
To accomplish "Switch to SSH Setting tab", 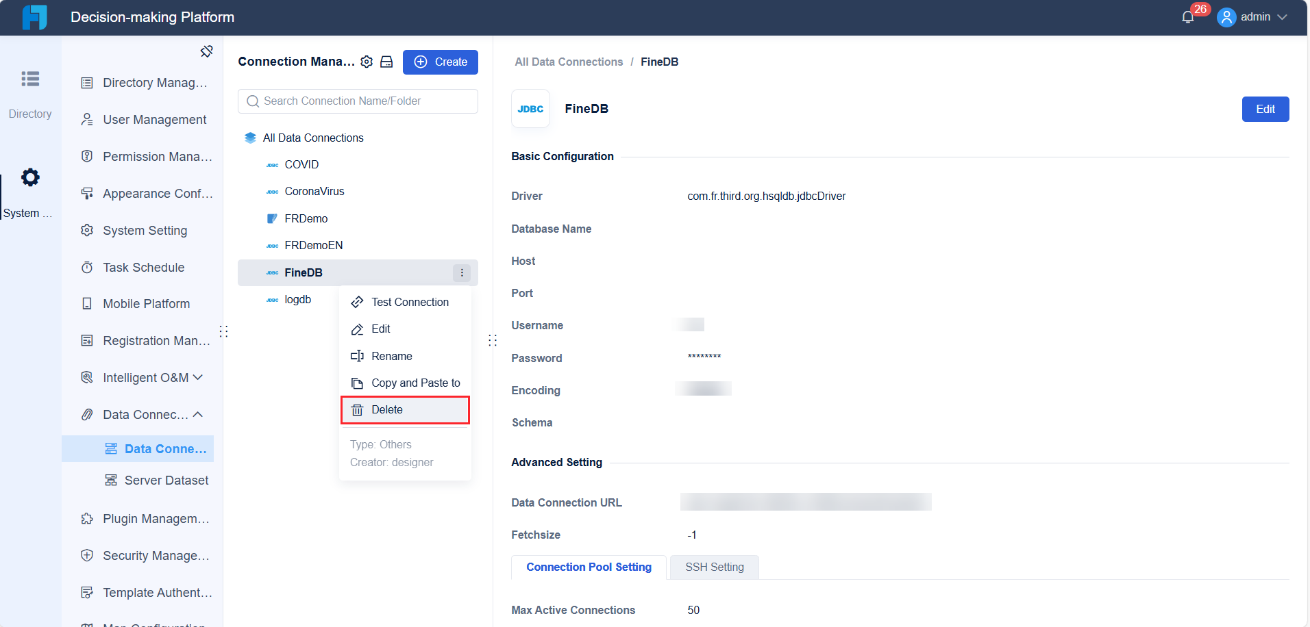I will pos(715,567).
